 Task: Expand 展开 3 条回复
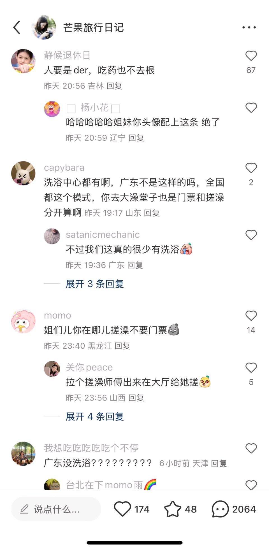(95, 284)
